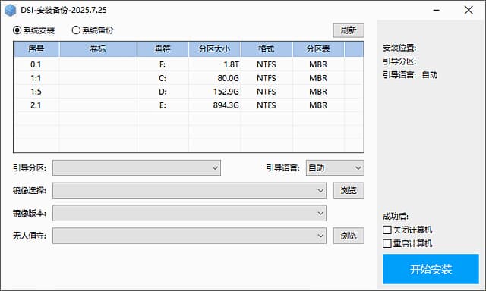Click the 格式 column header
486x291 pixels.
click(x=267, y=49)
